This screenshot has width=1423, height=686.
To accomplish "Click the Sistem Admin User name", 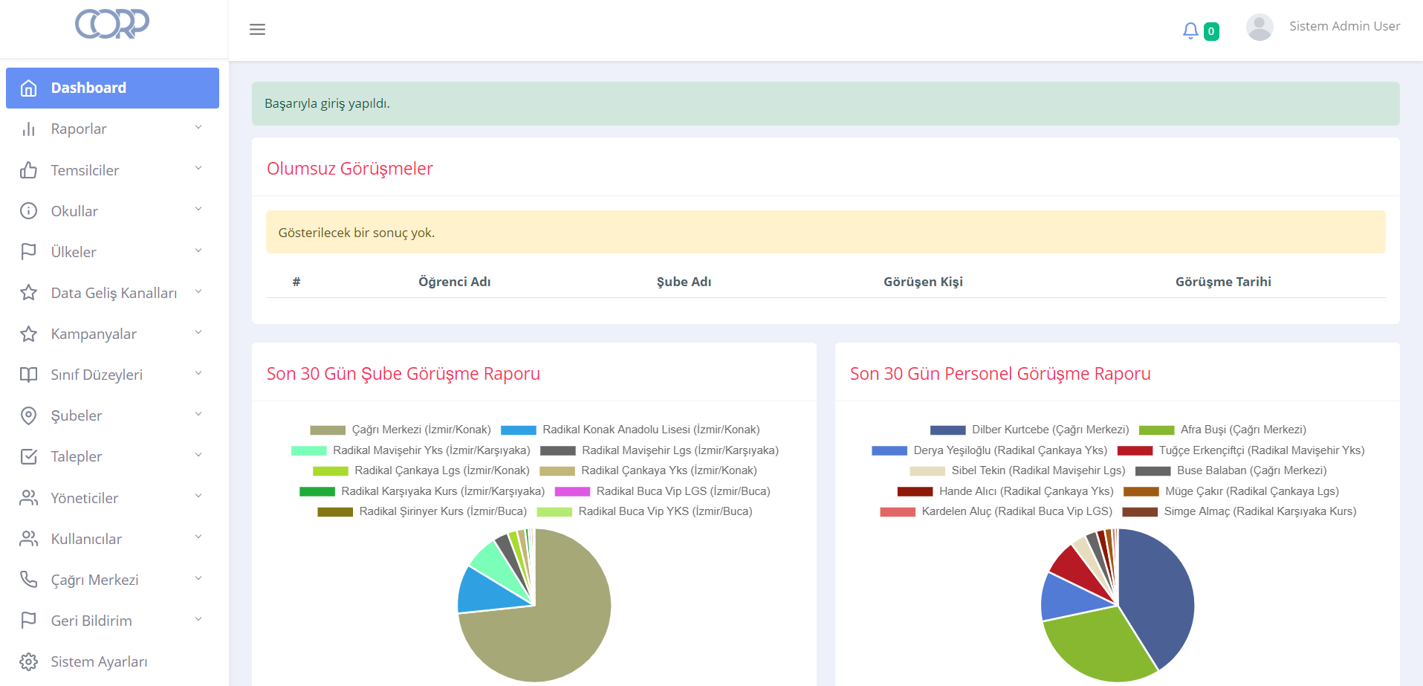I will 1344,26.
